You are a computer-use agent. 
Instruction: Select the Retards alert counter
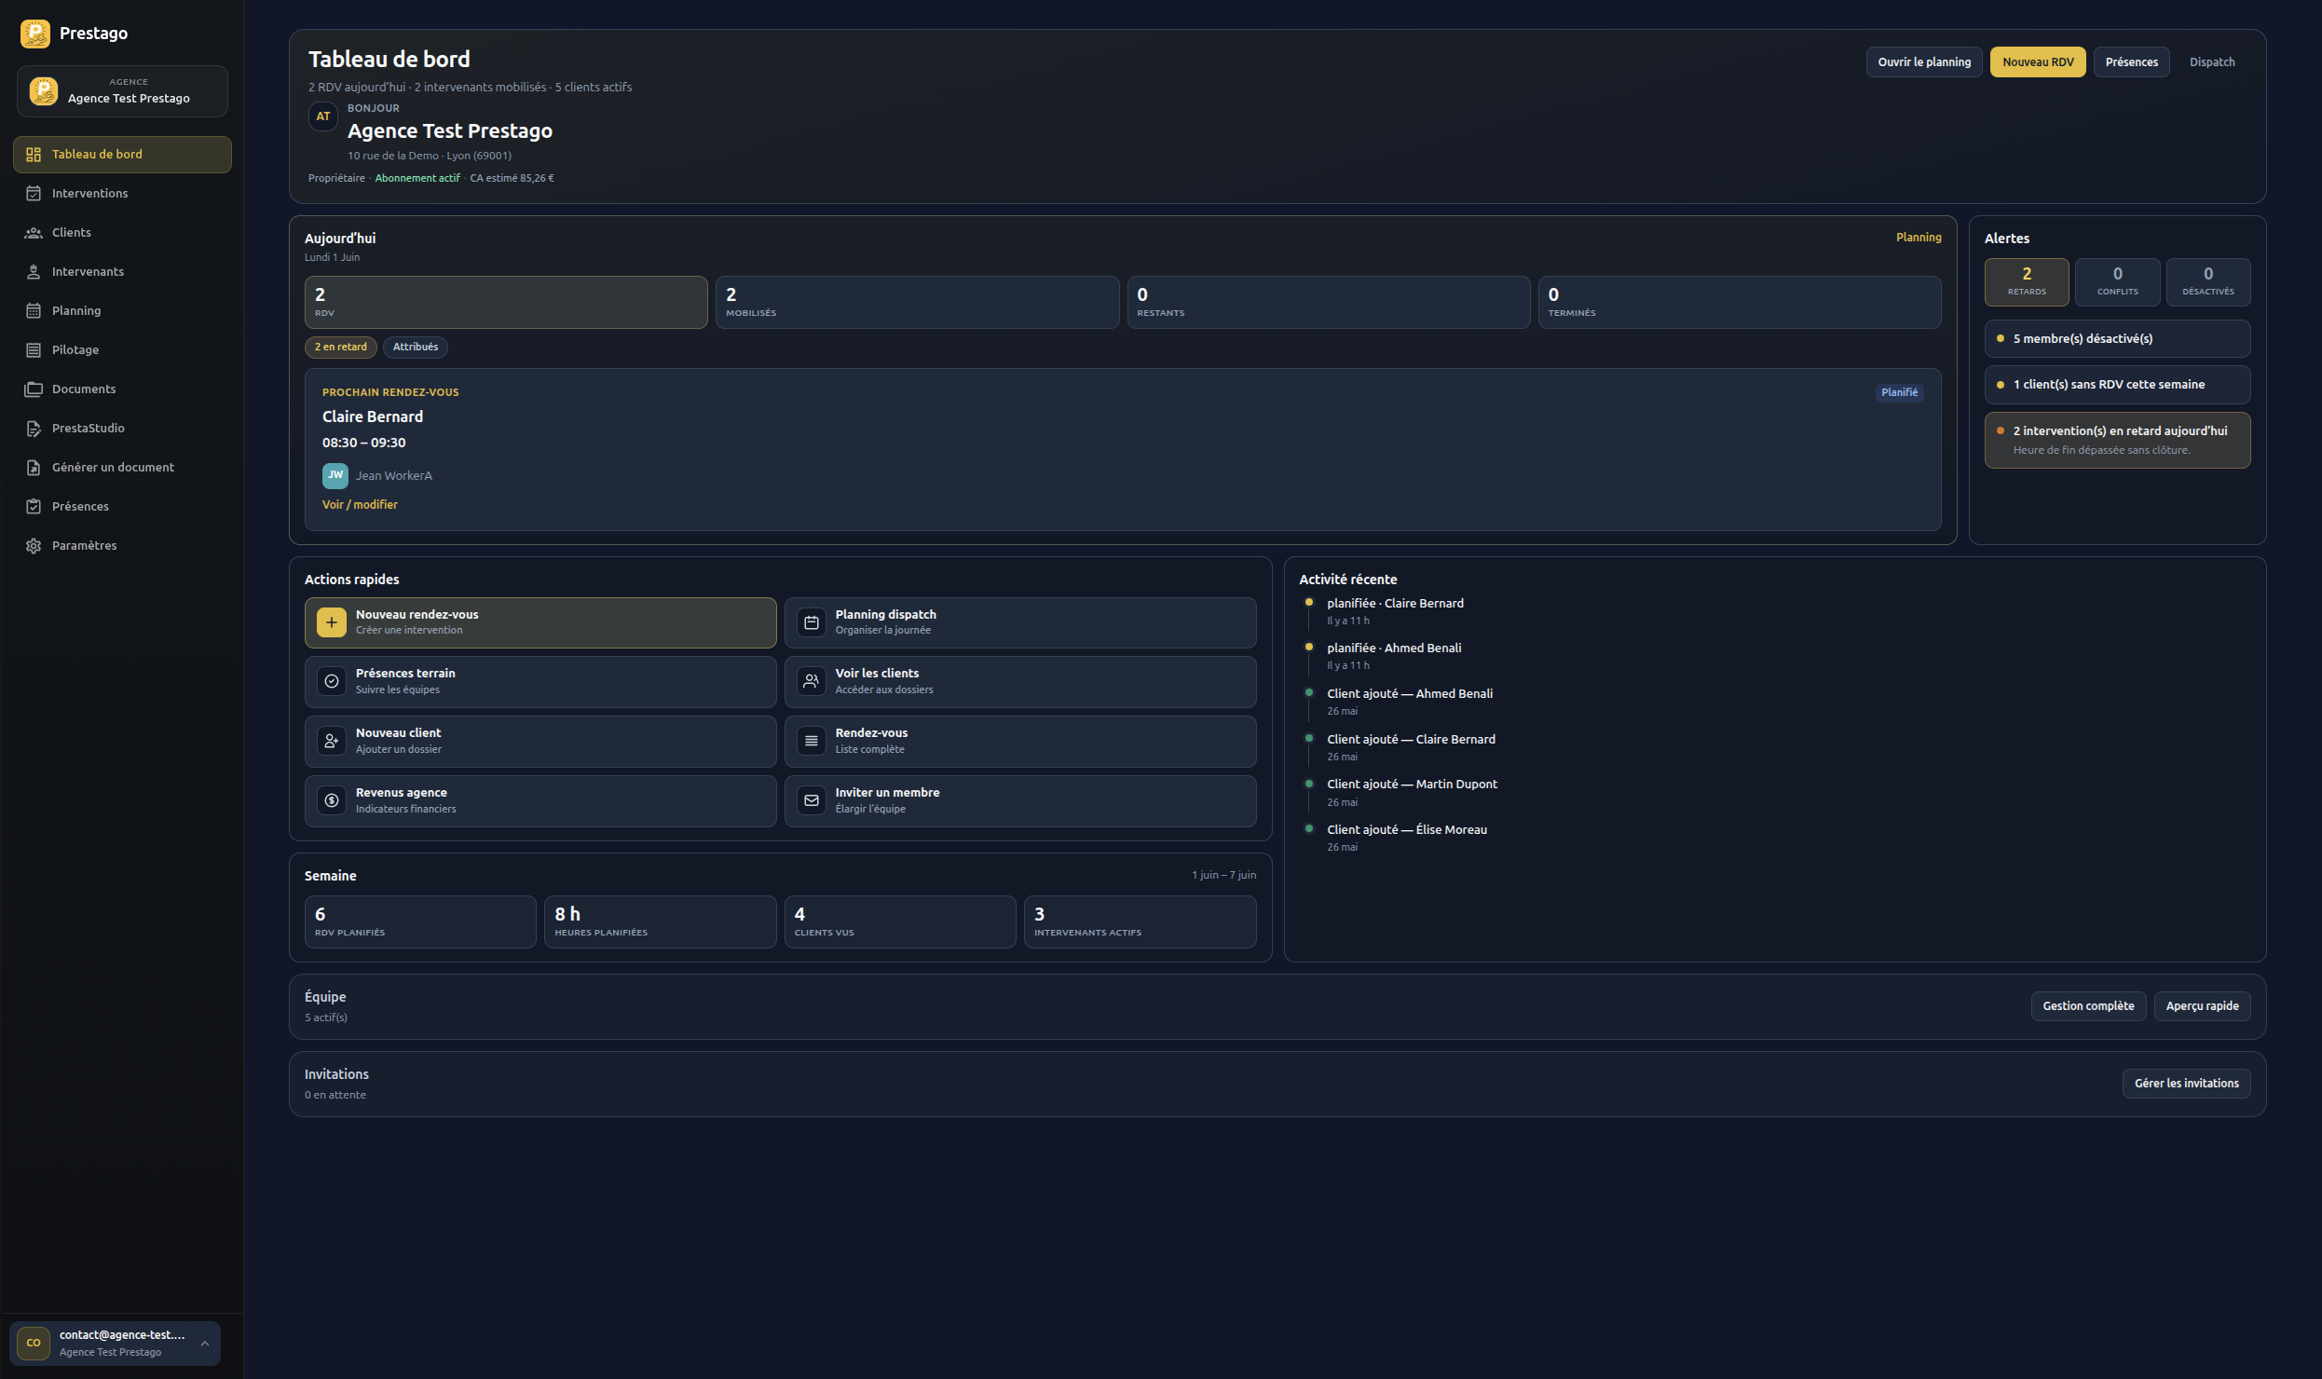point(2027,282)
